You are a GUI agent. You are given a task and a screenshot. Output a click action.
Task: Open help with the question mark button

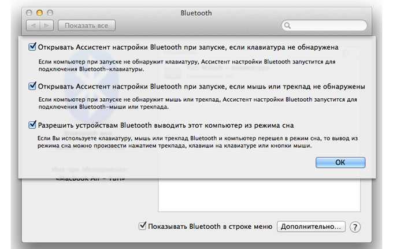pos(355,227)
